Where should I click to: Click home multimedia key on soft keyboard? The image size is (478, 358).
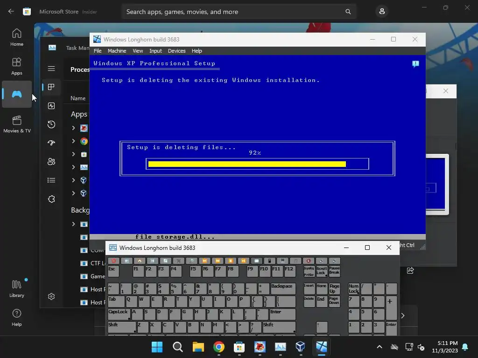140,261
